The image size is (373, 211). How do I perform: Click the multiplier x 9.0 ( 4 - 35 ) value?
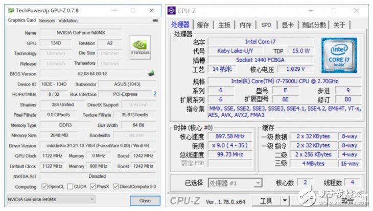[x=230, y=145]
